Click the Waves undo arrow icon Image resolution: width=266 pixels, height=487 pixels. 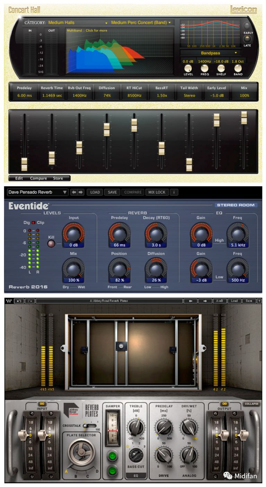(19, 301)
